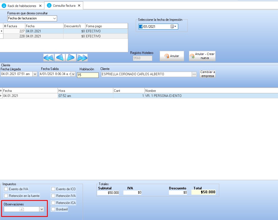
Task: Tick the Retención ICA checkbox
Action: click(53, 203)
